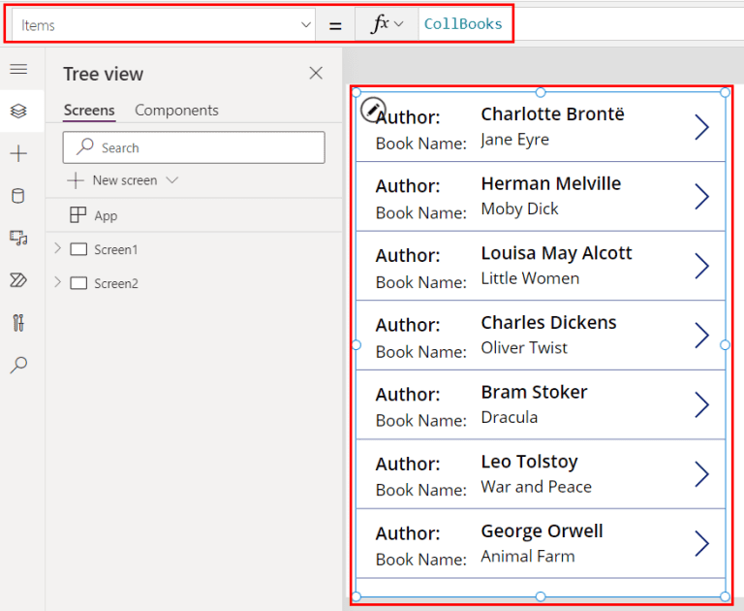Click the Screen1 rectangle icon
The height and width of the screenshot is (611, 744).
(78, 249)
